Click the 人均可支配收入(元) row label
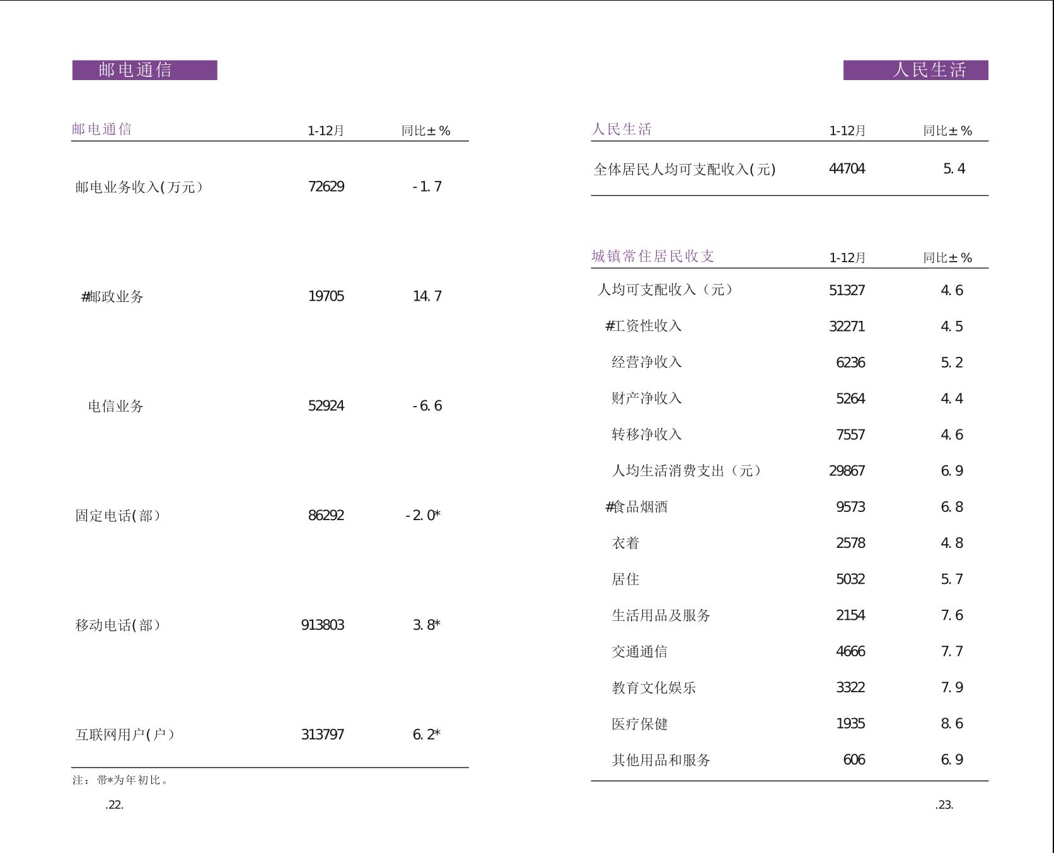This screenshot has width=1054, height=853. tap(666, 290)
